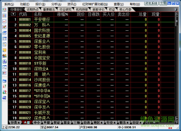
Task: Open the colored grid board icon in sidebar
Action: click(x=5, y=16)
